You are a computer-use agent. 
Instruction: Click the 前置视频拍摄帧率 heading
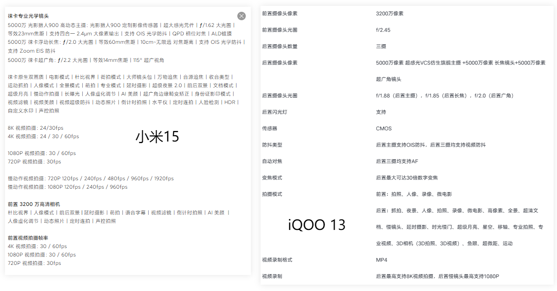[27, 238]
